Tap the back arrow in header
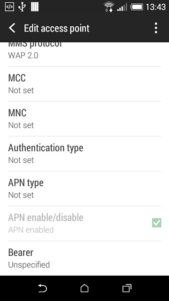The height and width of the screenshot is (301, 169). [x=12, y=28]
